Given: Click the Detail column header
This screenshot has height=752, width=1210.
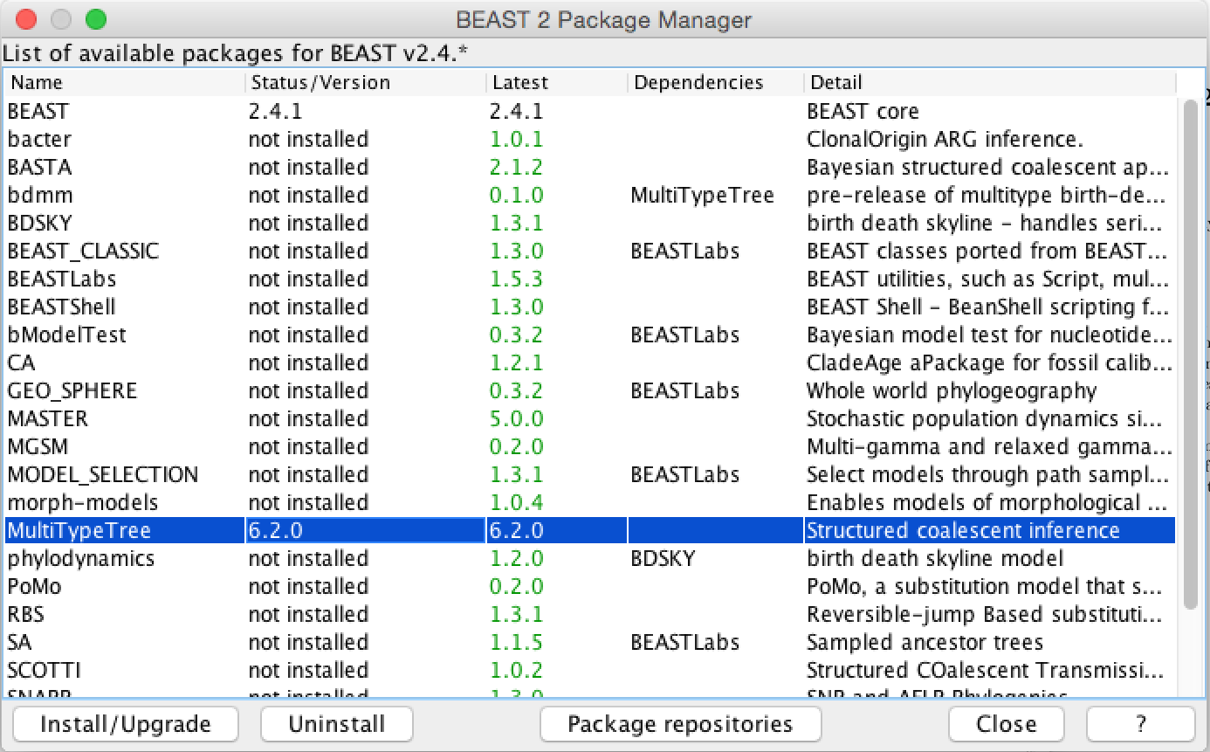Looking at the screenshot, I should [990, 83].
